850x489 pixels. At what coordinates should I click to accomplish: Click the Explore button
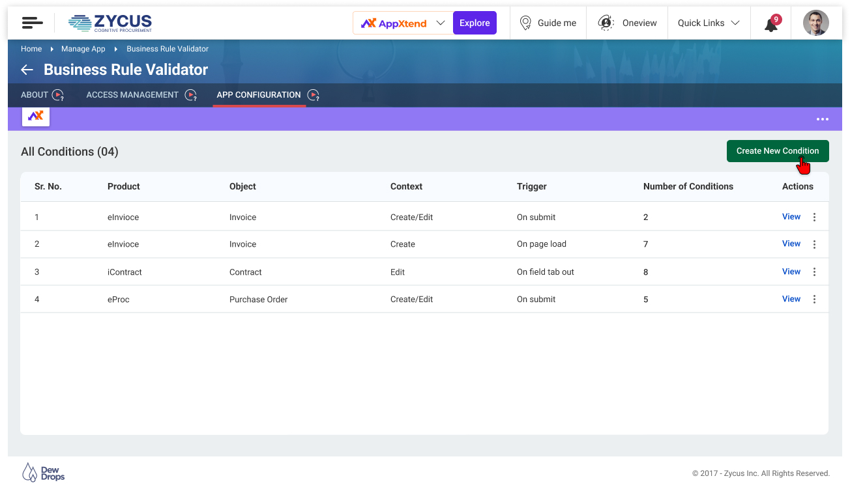[x=475, y=23]
